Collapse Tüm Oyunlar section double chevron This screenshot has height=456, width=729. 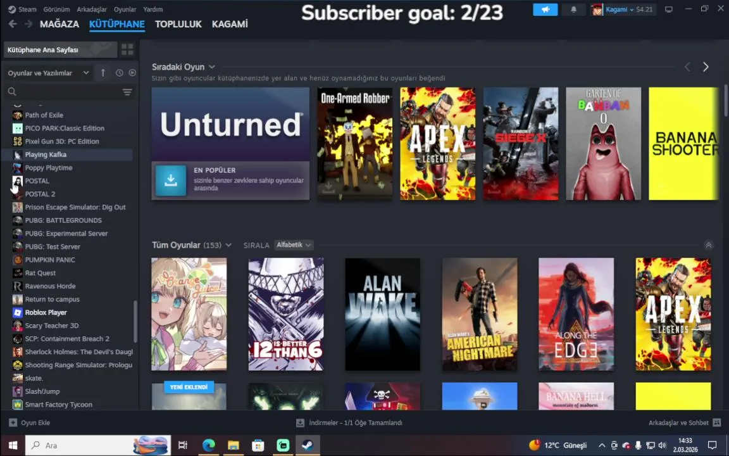coord(709,245)
